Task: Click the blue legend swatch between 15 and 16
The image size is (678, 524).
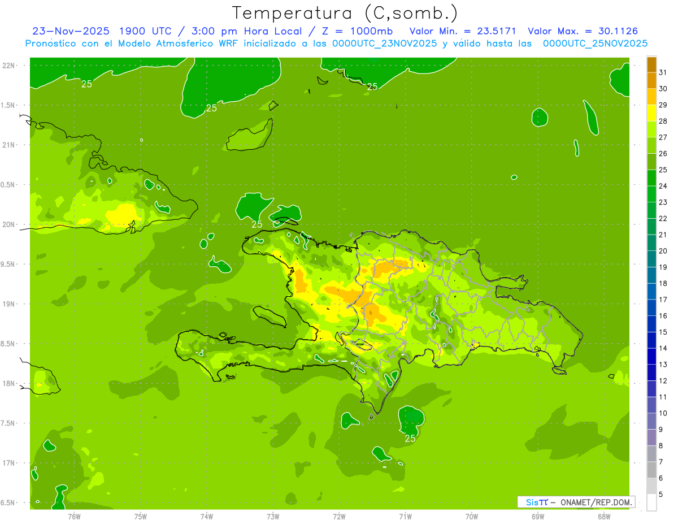Action: [651, 324]
